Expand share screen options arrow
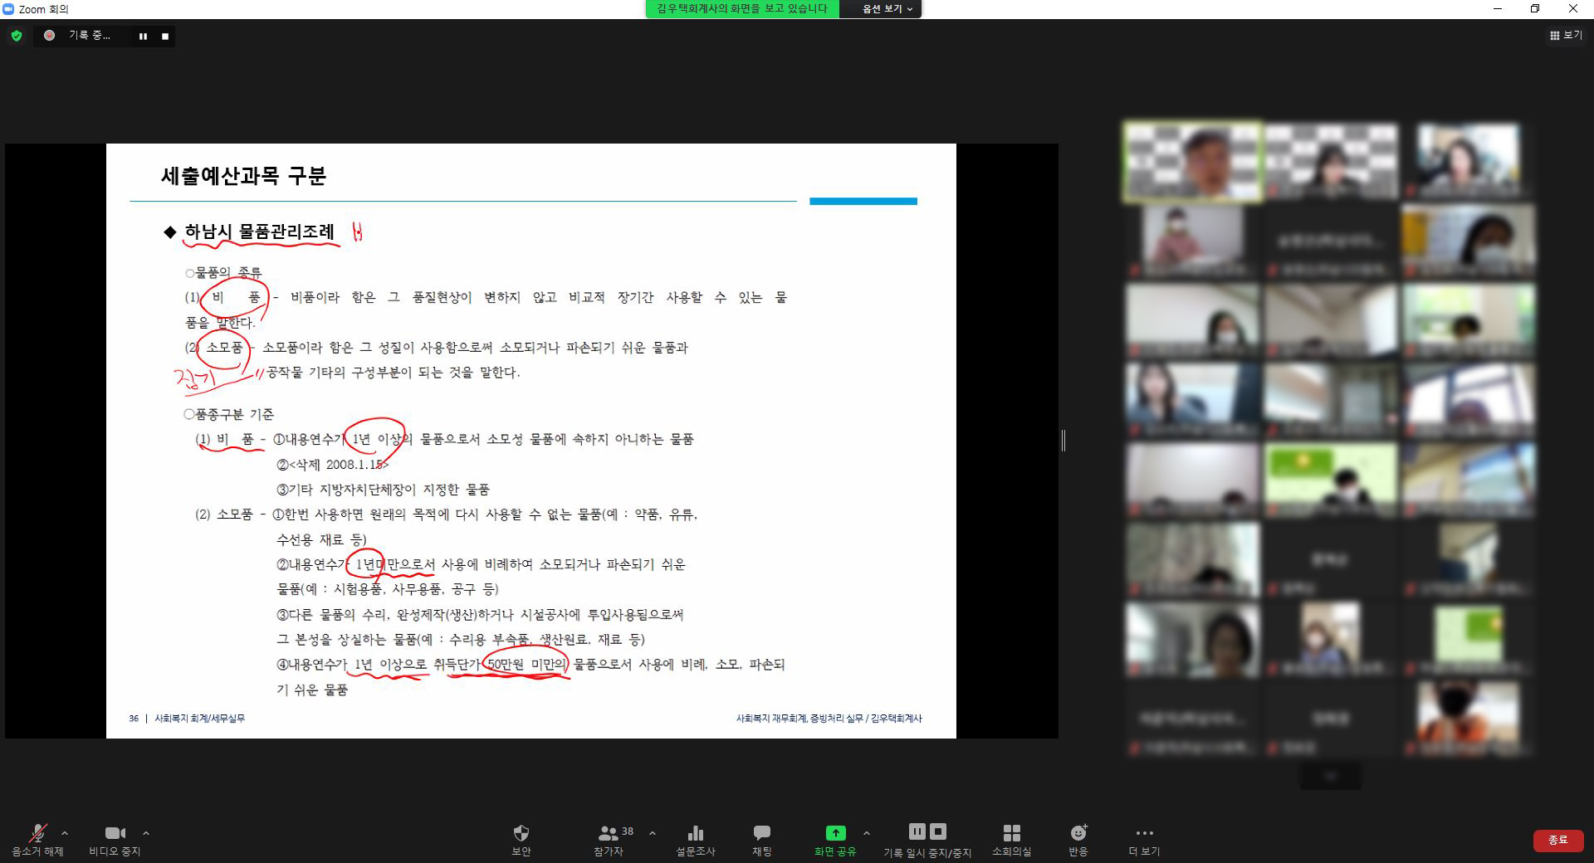The height and width of the screenshot is (863, 1594). (x=867, y=833)
